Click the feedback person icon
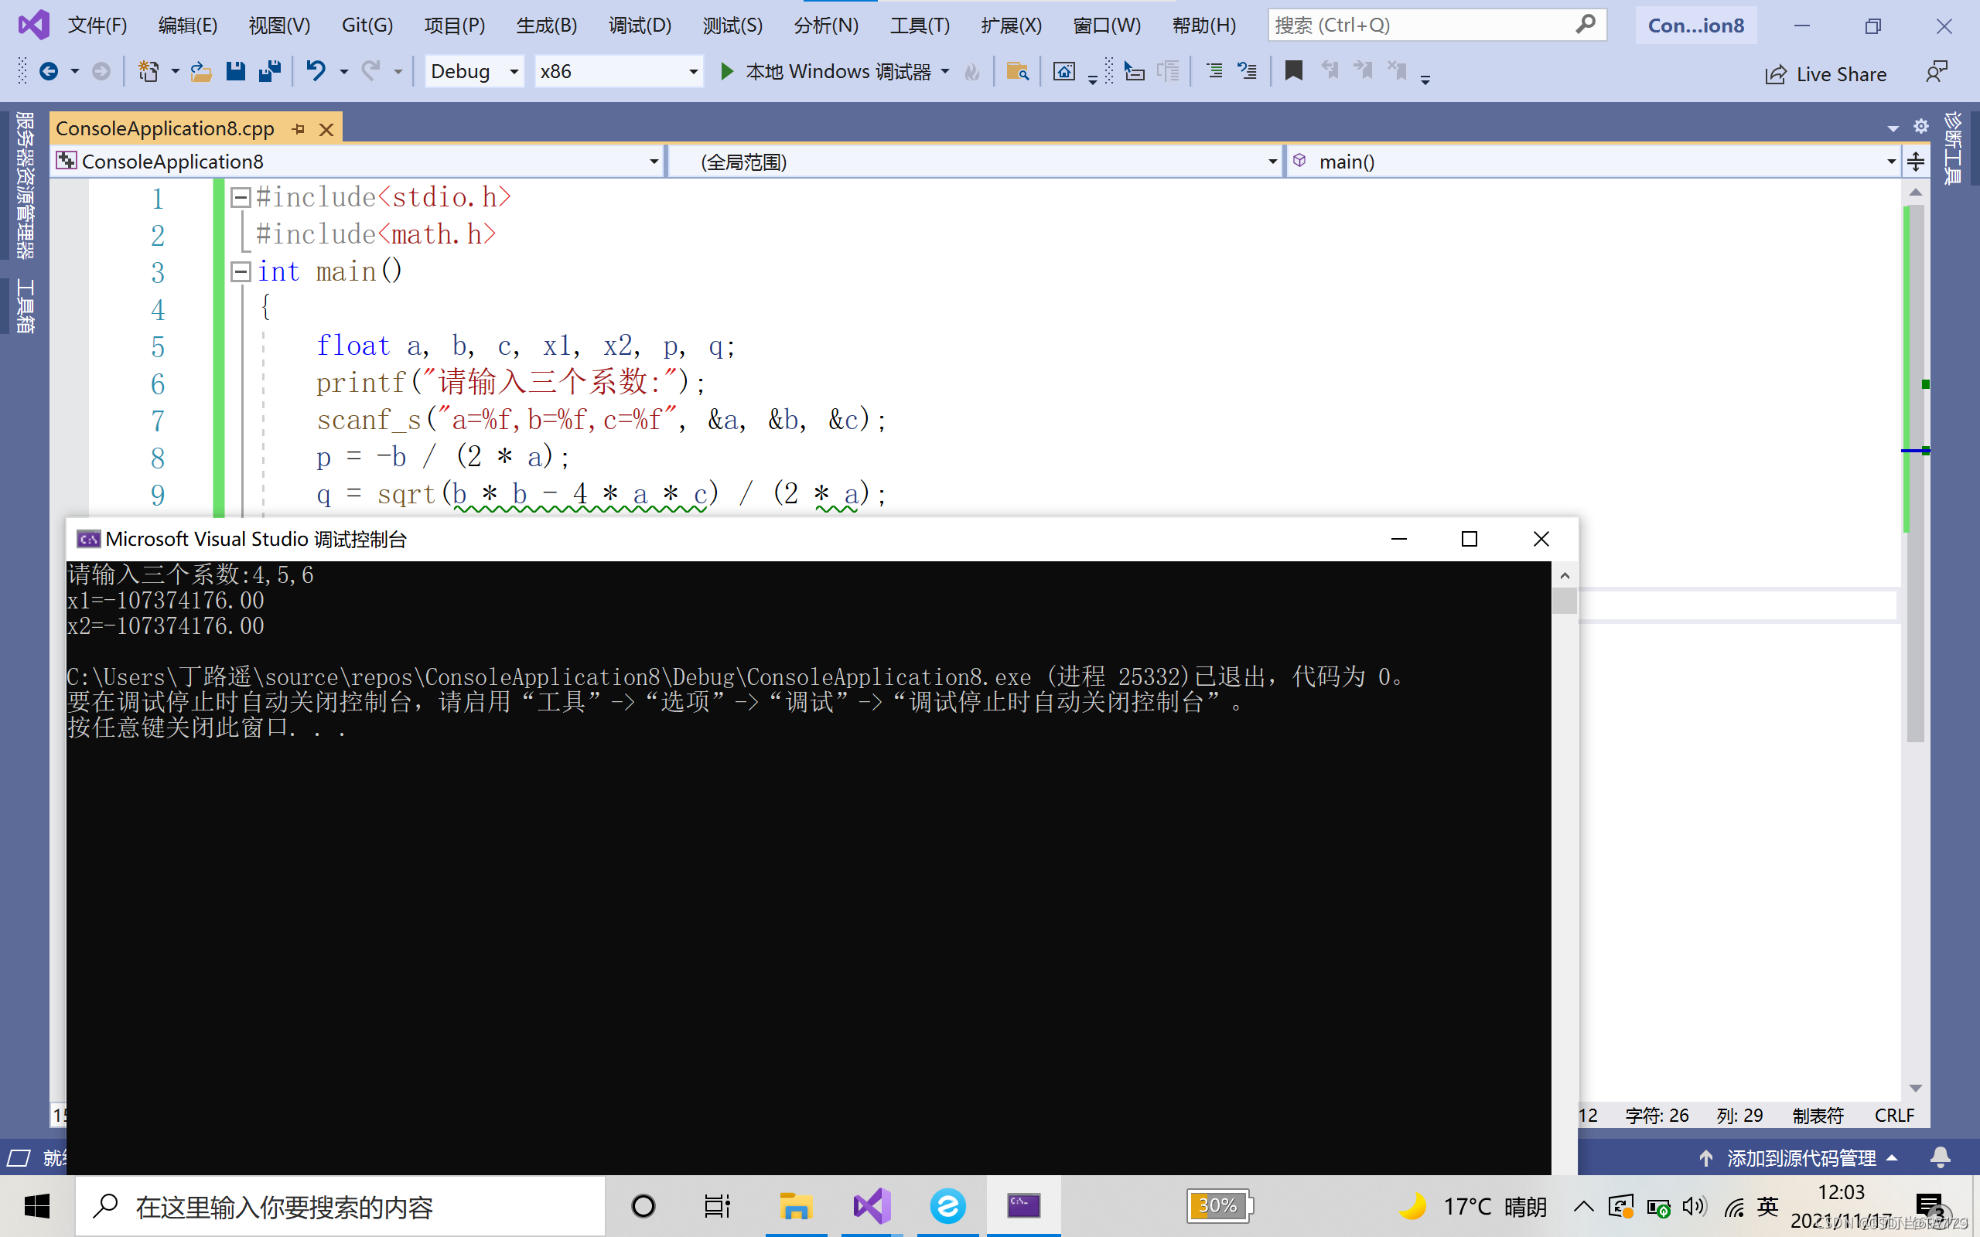This screenshot has width=1980, height=1237. [x=1936, y=73]
